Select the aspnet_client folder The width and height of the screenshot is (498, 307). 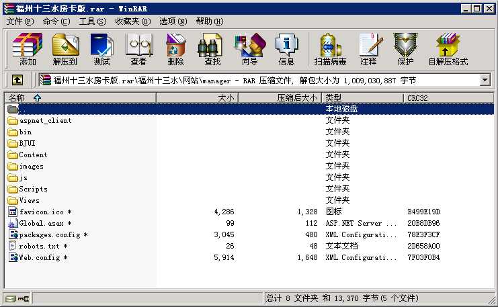point(40,121)
